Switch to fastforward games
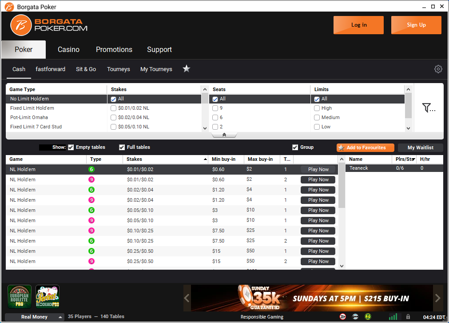Viewport: 449px width, 323px height. click(x=50, y=69)
